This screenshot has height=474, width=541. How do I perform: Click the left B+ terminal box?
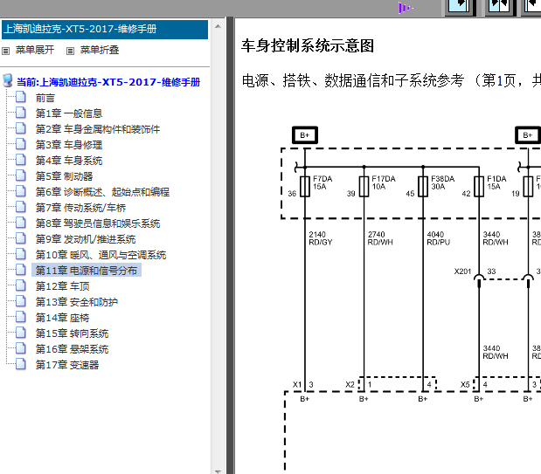pyautogui.click(x=305, y=135)
